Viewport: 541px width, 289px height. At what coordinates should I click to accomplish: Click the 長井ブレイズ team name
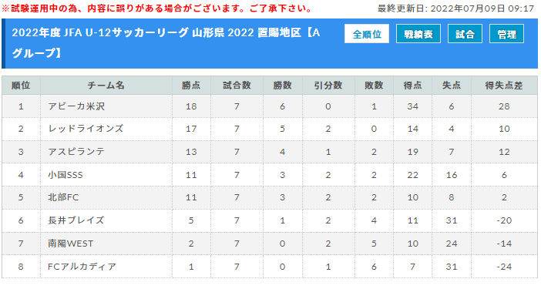76,220
